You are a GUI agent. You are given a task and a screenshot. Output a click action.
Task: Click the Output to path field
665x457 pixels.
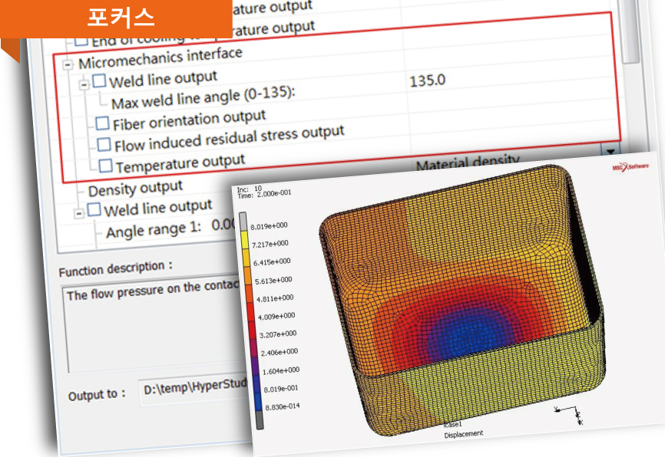[195, 389]
